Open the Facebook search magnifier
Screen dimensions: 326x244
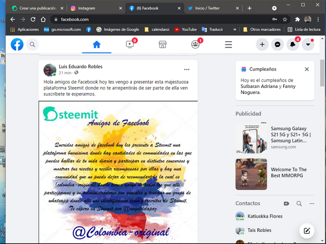click(x=32, y=44)
